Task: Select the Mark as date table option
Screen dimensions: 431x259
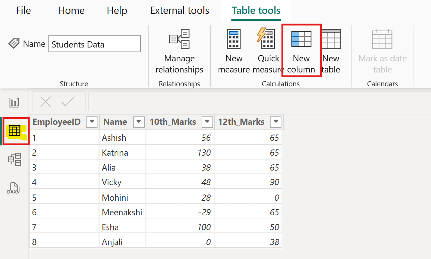Action: coord(382,50)
